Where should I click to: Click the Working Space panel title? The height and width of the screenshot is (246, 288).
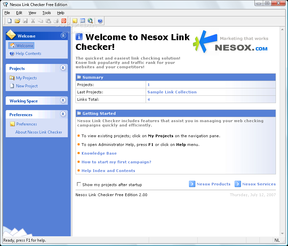coord(23,101)
